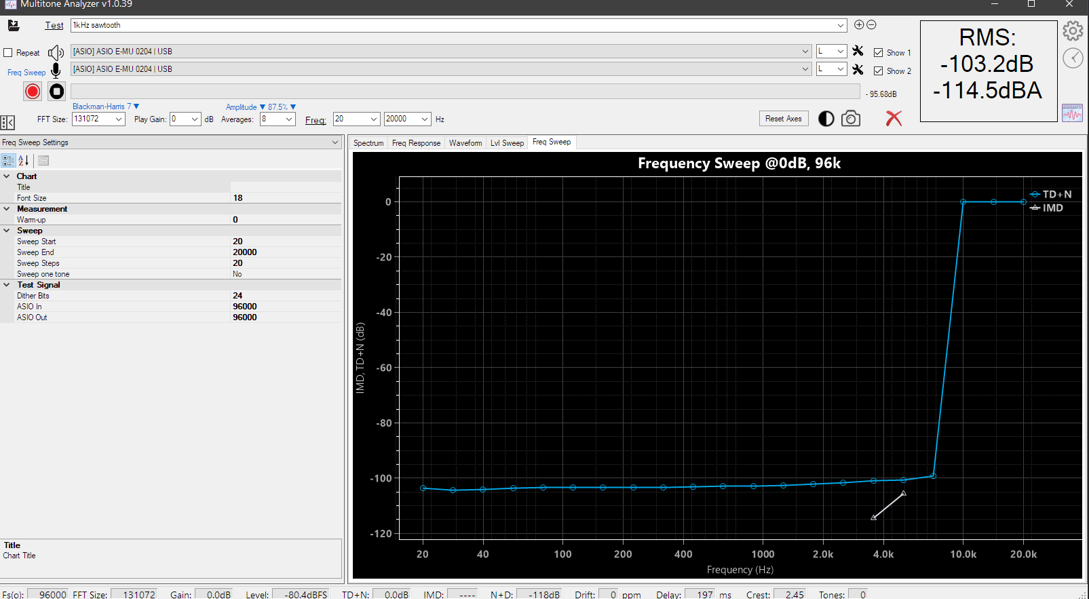This screenshot has height=599, width=1089.
Task: Open the end frequency 20000 dropdown
Action: point(425,119)
